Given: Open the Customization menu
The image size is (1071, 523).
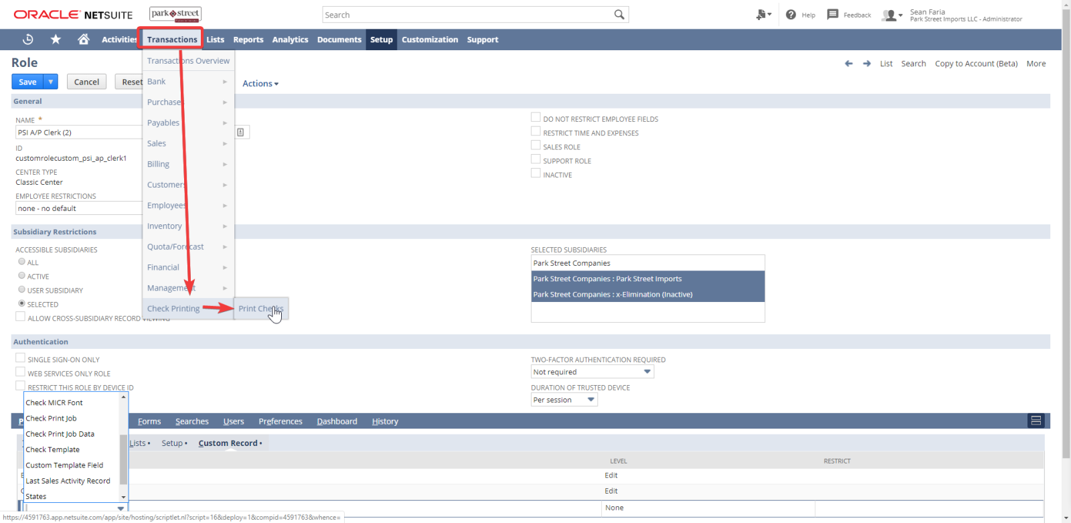Looking at the screenshot, I should pyautogui.click(x=430, y=40).
